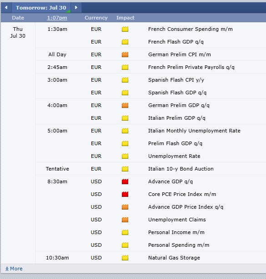The height and width of the screenshot is (279, 266).
Task: Select Personal Spending m/m event
Action: 179,245
